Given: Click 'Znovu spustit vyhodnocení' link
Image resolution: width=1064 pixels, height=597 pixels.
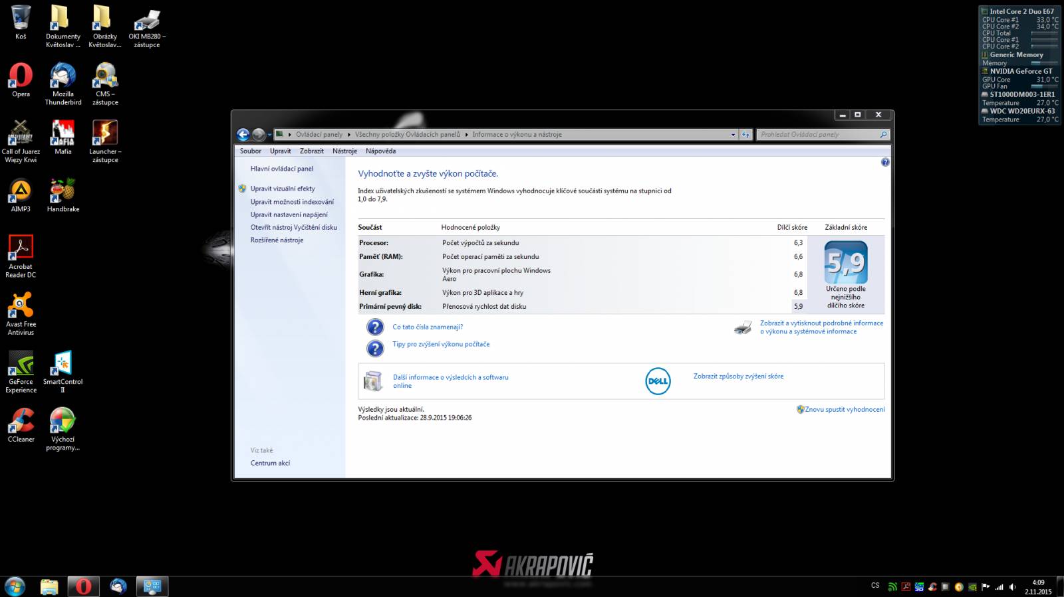Looking at the screenshot, I should tap(845, 409).
